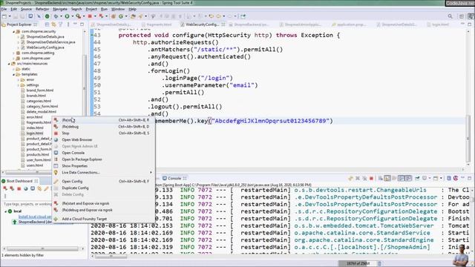
Task: Toggle Link with Editor in Project Explorer
Action: [53, 24]
